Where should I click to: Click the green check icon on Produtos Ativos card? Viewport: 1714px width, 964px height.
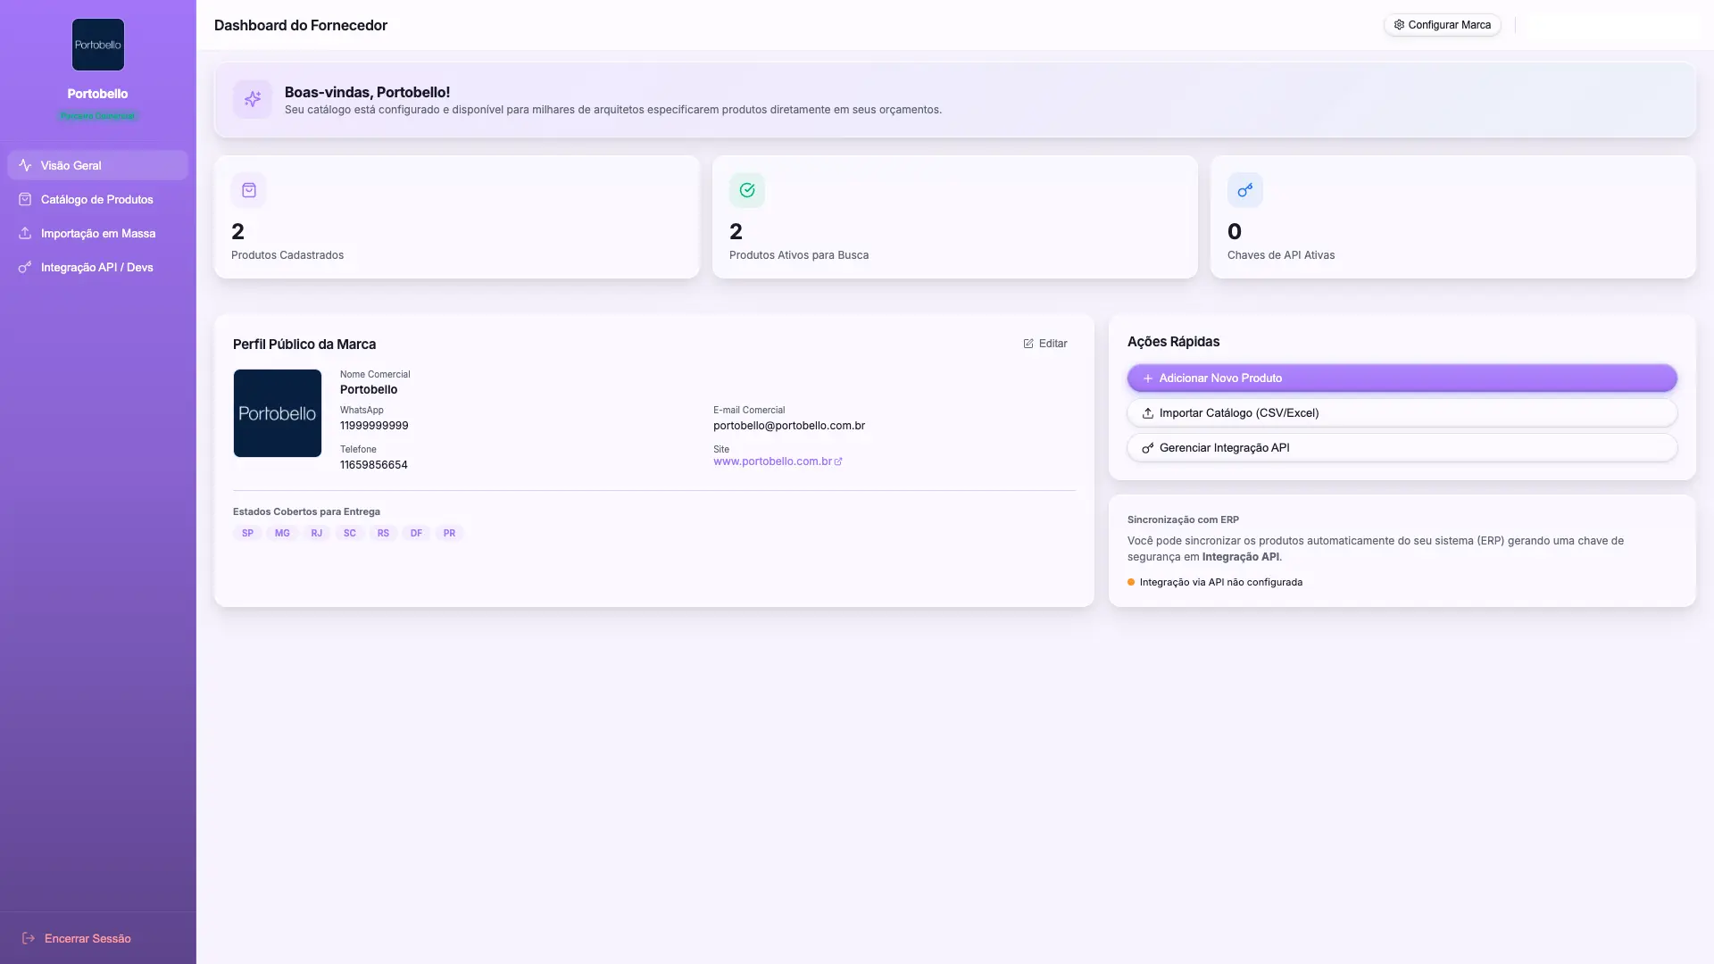pos(747,190)
